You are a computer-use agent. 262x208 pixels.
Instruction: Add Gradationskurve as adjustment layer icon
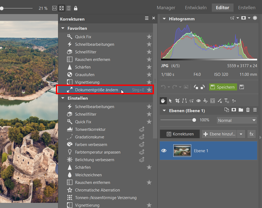coord(142,137)
